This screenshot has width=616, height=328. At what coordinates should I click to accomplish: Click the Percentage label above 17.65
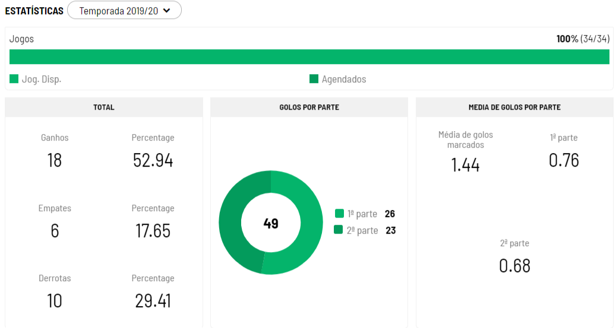(x=153, y=208)
